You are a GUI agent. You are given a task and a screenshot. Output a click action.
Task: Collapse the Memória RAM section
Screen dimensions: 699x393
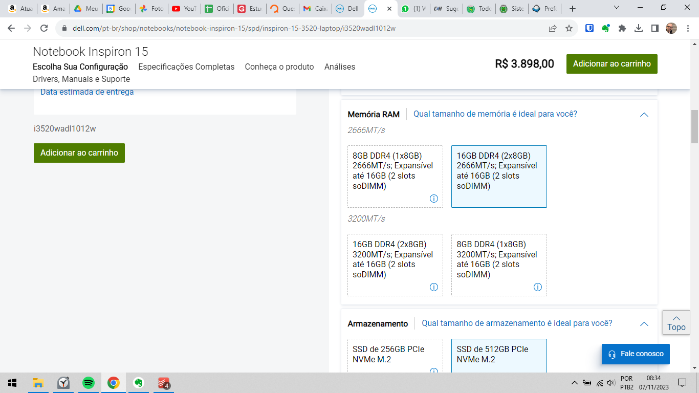[644, 115]
